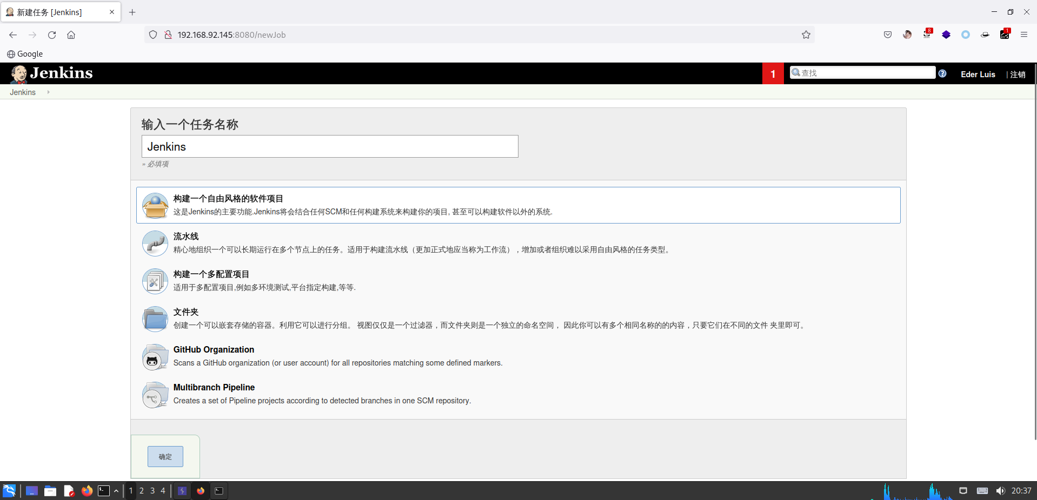Close the Jenkins browser tab
1037x500 pixels.
click(112, 12)
